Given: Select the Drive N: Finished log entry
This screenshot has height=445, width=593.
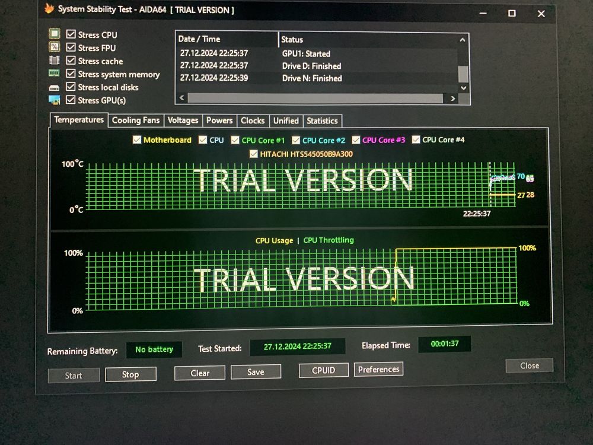Looking at the screenshot, I should click(317, 78).
